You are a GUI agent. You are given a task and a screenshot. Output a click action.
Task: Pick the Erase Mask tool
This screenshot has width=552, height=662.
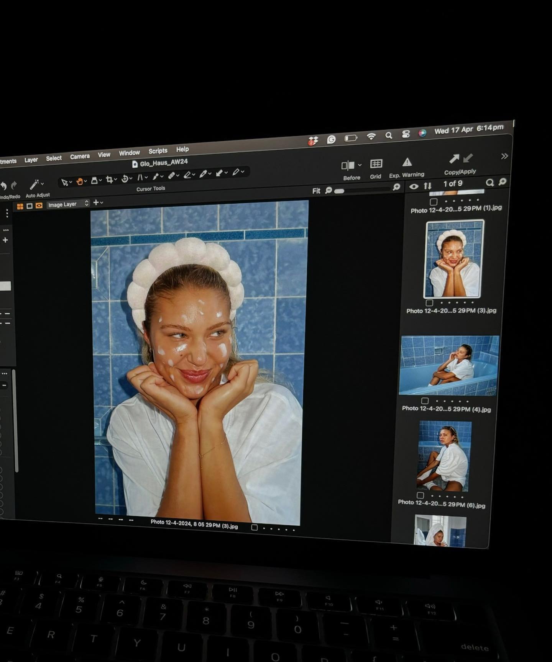coord(187,175)
